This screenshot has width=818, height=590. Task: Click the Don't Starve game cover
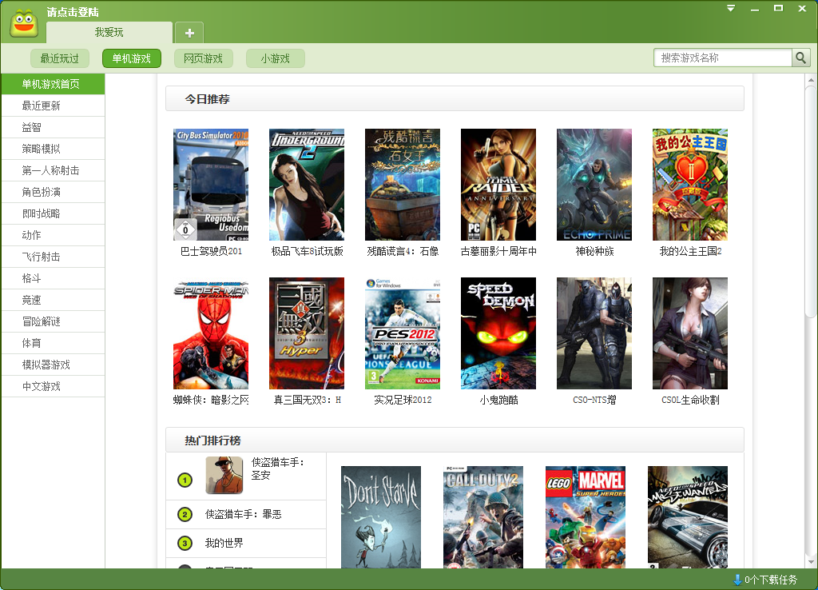coord(379,517)
